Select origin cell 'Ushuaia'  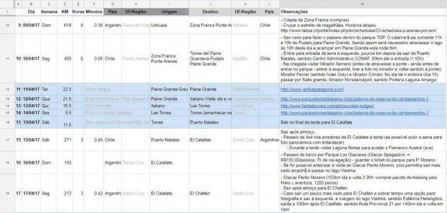(169, 25)
